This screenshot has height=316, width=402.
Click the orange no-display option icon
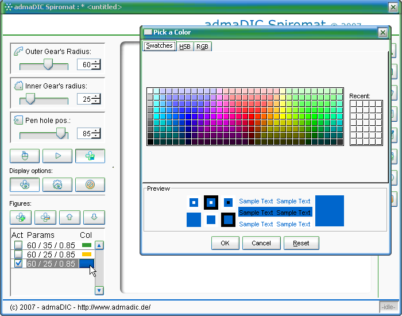(x=90, y=184)
